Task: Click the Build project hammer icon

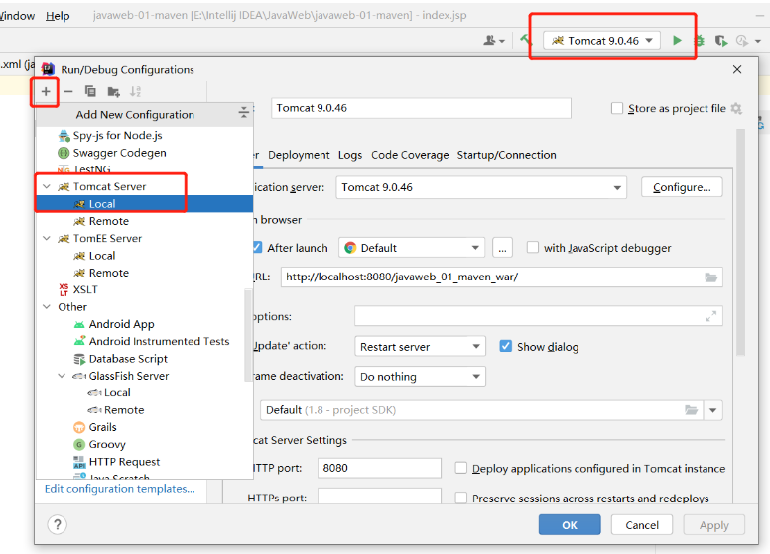Action: 526,41
